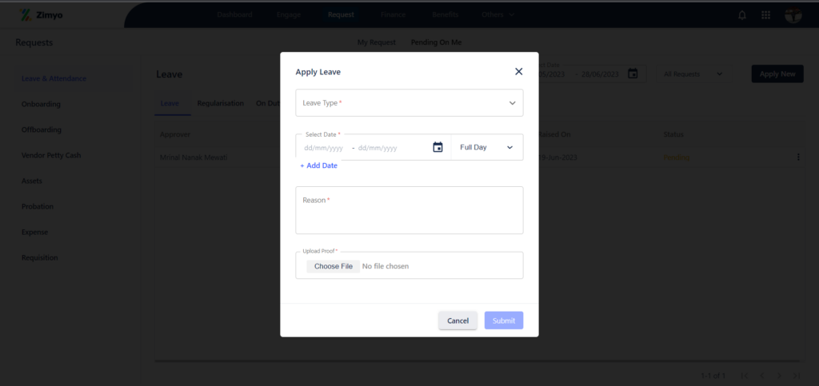Switch to My Request tab
The width and height of the screenshot is (819, 386).
coord(377,42)
